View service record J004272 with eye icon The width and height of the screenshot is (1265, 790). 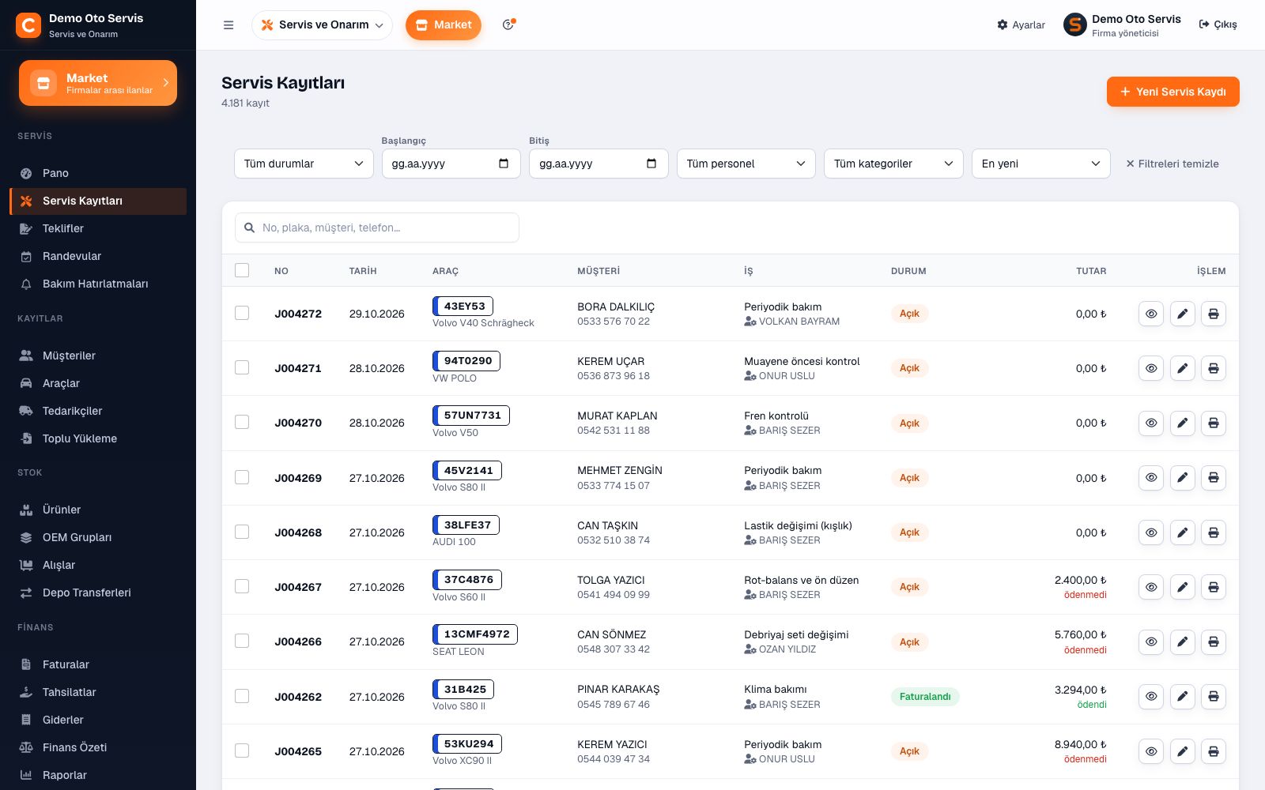[x=1151, y=314]
